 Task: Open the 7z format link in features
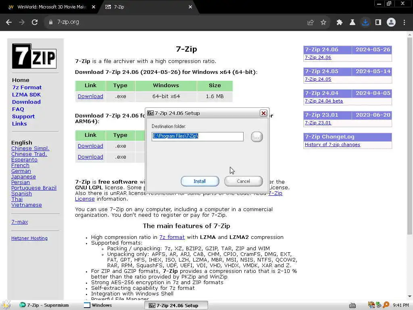pyautogui.click(x=172, y=237)
